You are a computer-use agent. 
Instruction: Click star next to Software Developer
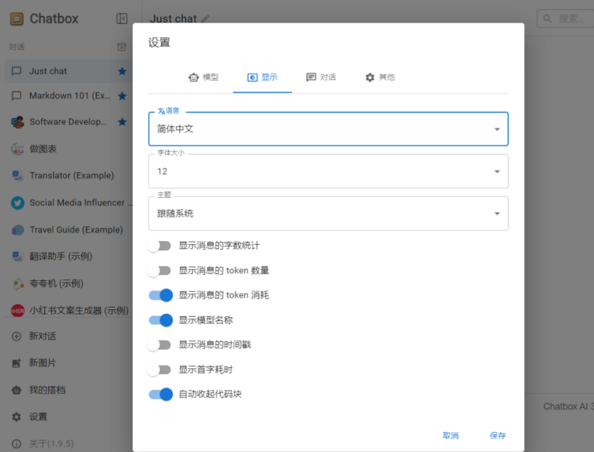tap(122, 122)
